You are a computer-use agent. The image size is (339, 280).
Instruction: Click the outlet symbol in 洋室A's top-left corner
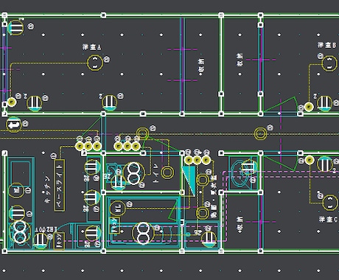click(x=15, y=28)
